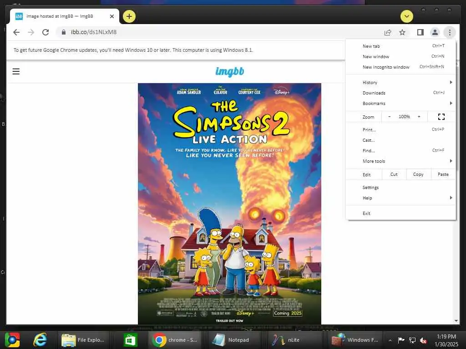
Task: Open the Windows Store taskbar icon
Action: [130, 340]
